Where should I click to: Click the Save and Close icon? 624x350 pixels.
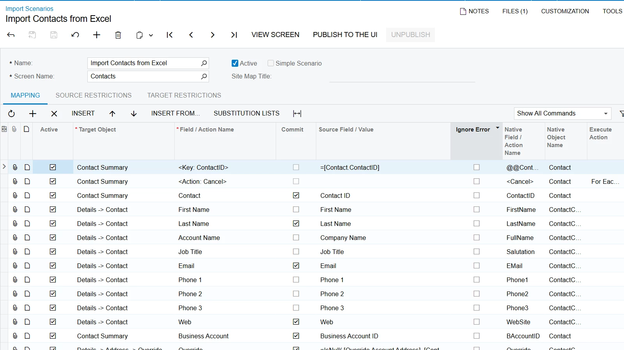tap(32, 35)
